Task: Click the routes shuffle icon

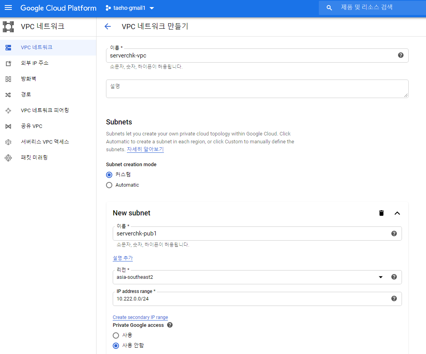Action: pos(8,95)
